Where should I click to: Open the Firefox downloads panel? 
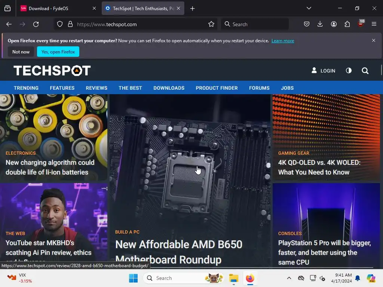point(320,24)
